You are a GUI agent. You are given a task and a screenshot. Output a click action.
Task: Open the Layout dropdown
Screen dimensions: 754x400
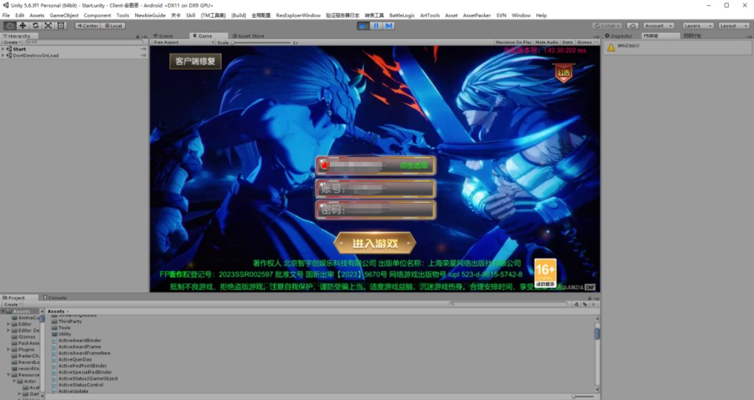(733, 26)
